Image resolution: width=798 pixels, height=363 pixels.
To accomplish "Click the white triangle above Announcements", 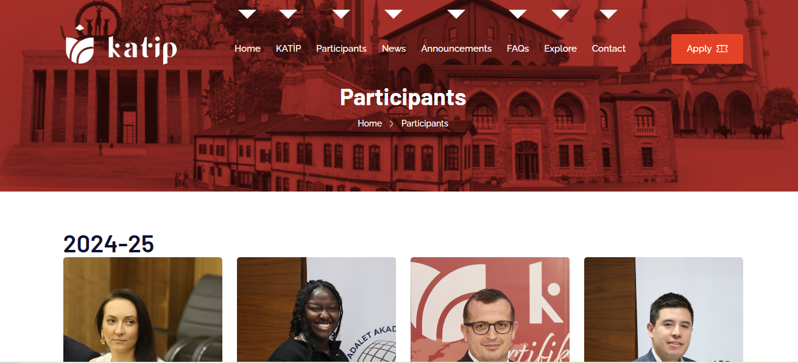I will (456, 14).
